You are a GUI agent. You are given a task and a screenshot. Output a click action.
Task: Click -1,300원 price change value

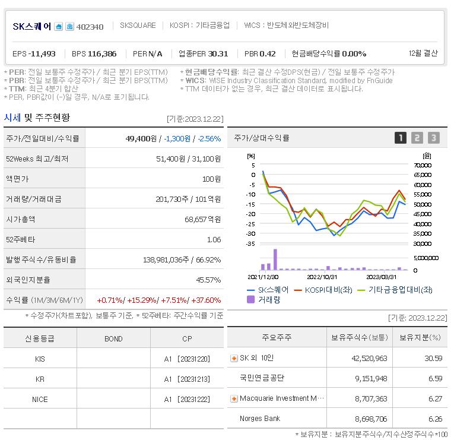coord(177,139)
